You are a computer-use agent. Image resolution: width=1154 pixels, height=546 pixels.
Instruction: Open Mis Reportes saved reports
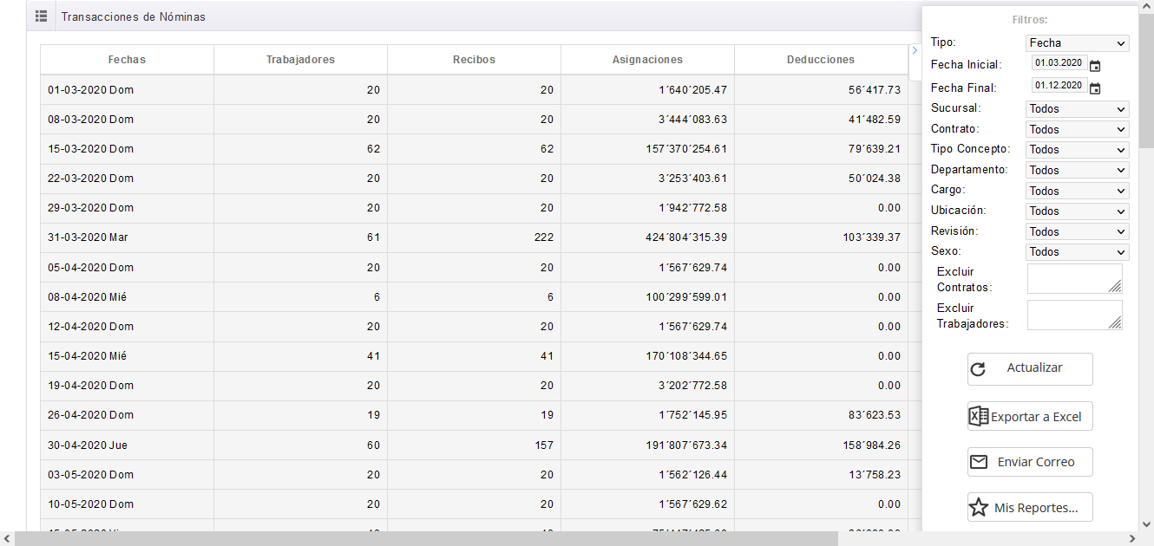pos(1030,508)
